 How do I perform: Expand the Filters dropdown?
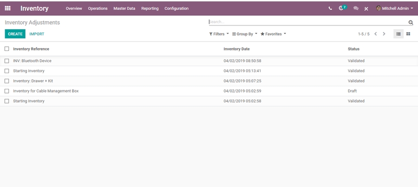pyautogui.click(x=219, y=34)
